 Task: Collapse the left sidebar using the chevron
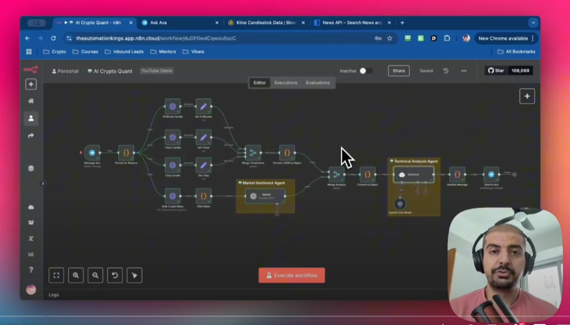click(x=43, y=183)
